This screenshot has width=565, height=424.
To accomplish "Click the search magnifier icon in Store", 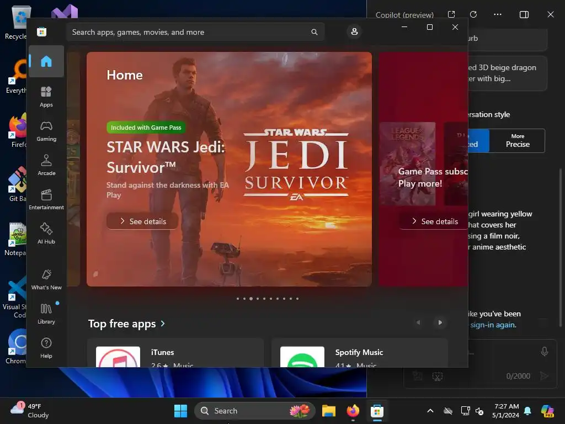I will [314, 32].
